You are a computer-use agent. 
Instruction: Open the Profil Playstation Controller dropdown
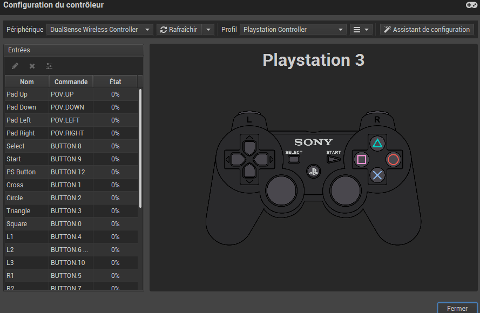click(293, 30)
